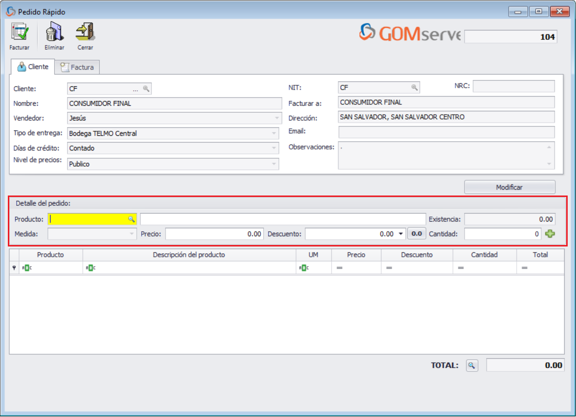Open the TOTAL details magnifier icon
Screen dimensions: 576x417
pos(472,365)
